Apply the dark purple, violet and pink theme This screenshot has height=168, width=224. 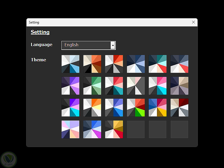70,86
